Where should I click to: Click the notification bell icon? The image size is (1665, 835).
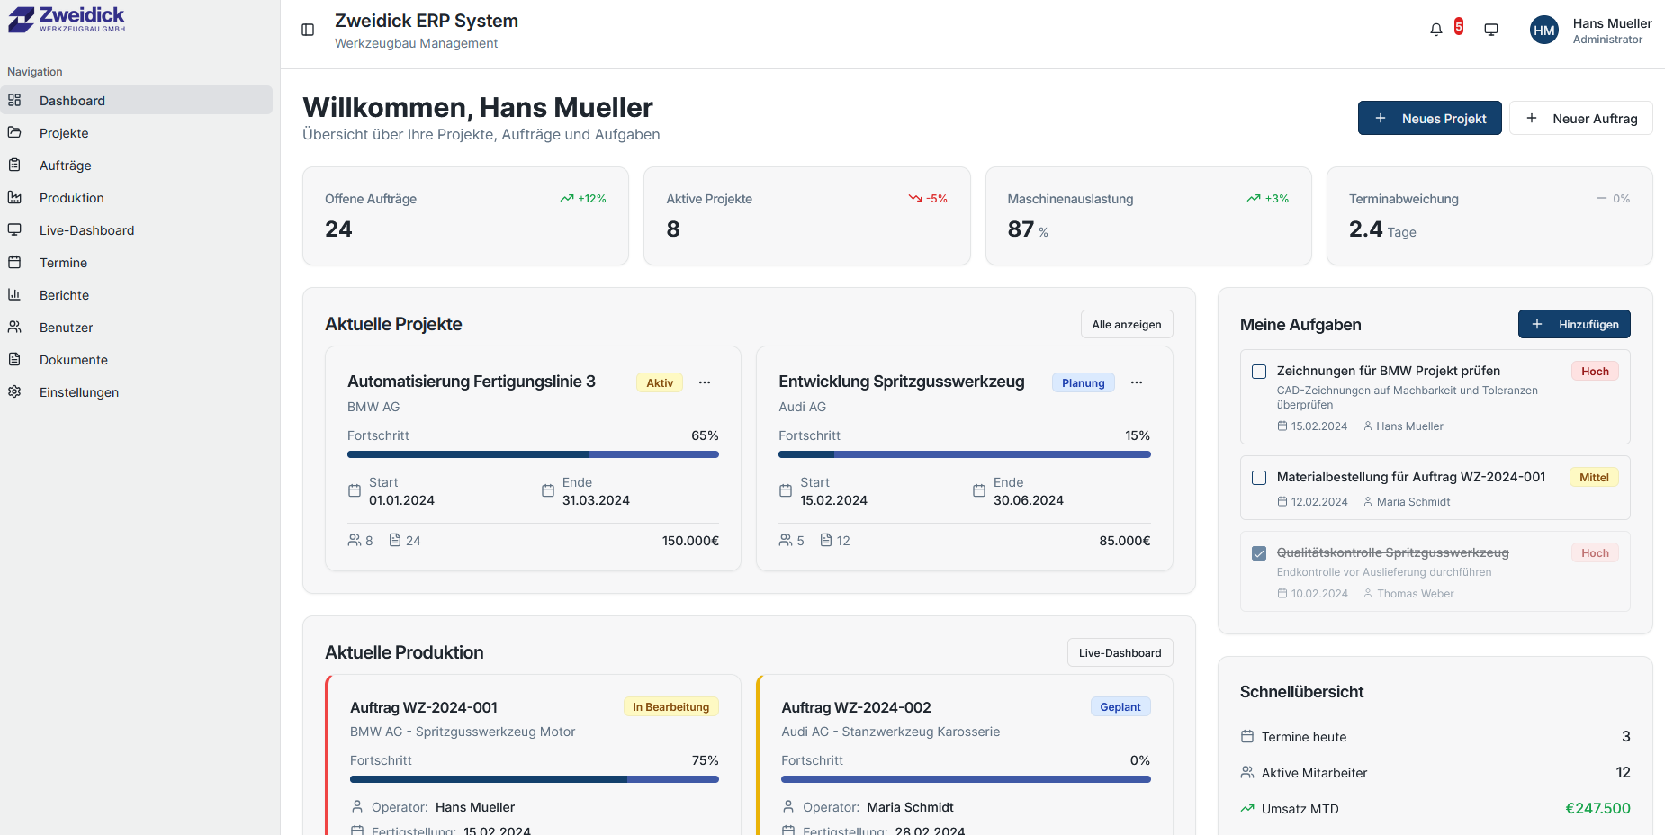tap(1435, 30)
